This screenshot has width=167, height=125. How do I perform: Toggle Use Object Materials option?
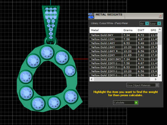click(143, 85)
